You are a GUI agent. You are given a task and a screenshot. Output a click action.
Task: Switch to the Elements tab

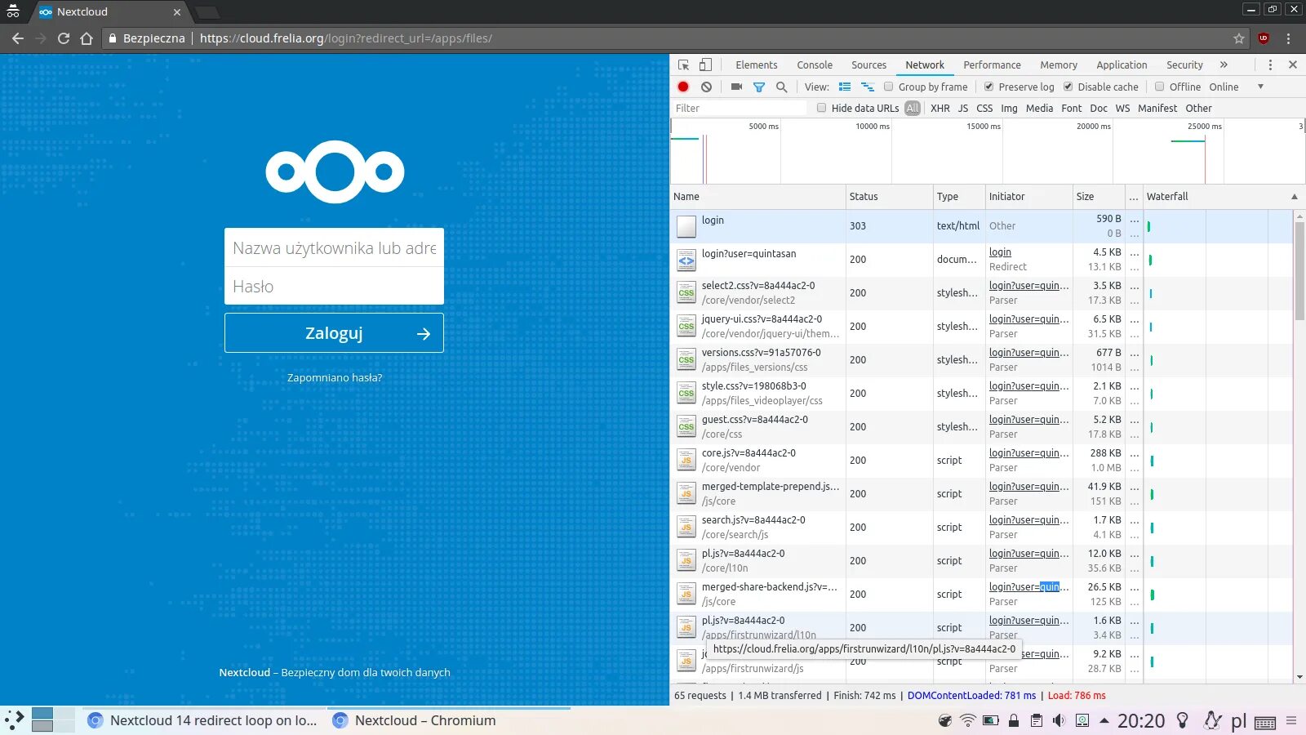pos(757,65)
